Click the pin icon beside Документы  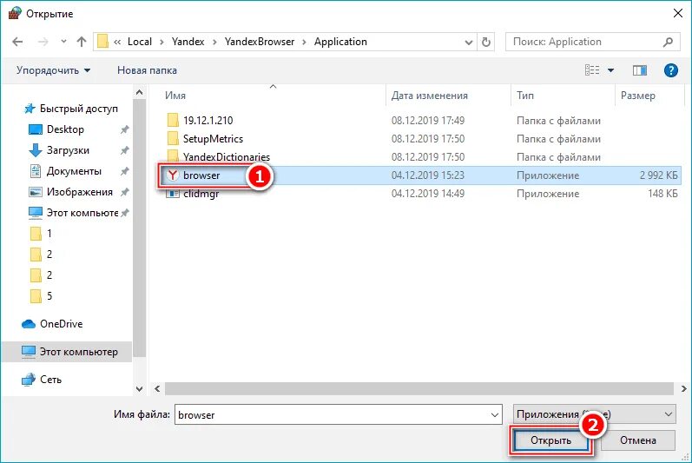click(125, 171)
